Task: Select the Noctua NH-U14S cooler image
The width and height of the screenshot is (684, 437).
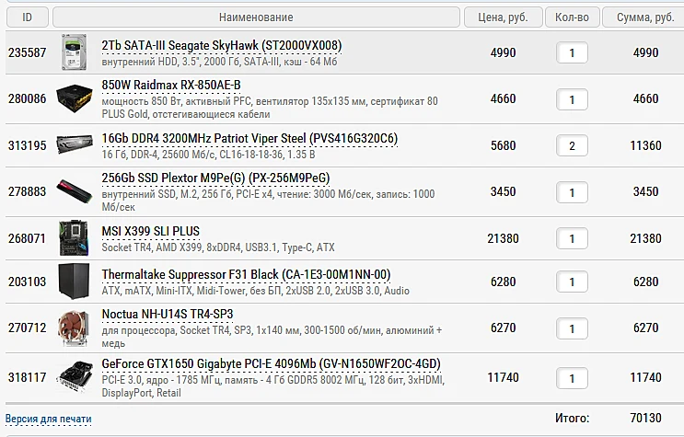Action: pos(75,328)
